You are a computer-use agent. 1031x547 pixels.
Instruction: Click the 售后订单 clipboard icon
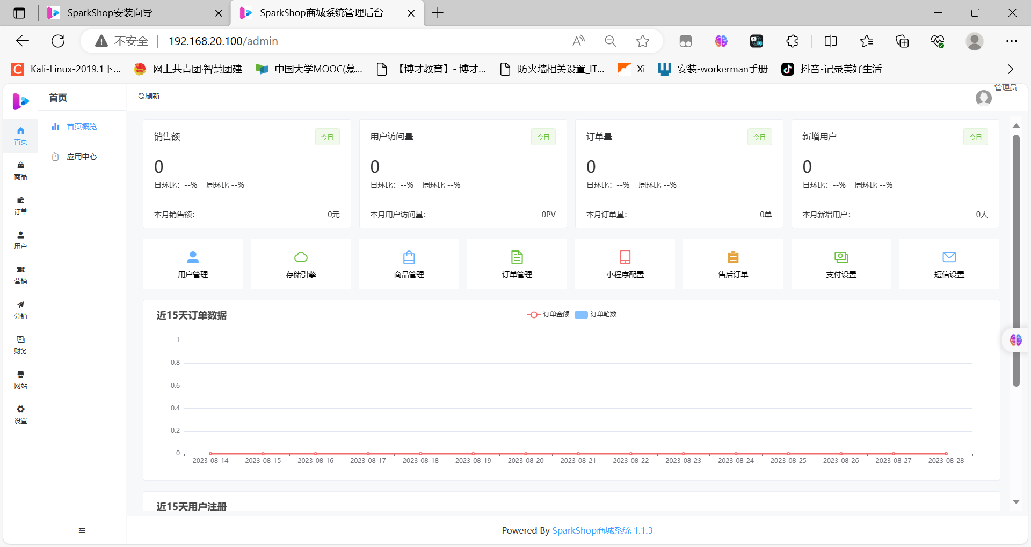pos(733,257)
